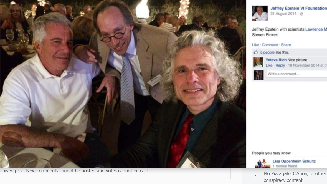
Task: Click the thumbs-up like icon
Action: [256, 52]
